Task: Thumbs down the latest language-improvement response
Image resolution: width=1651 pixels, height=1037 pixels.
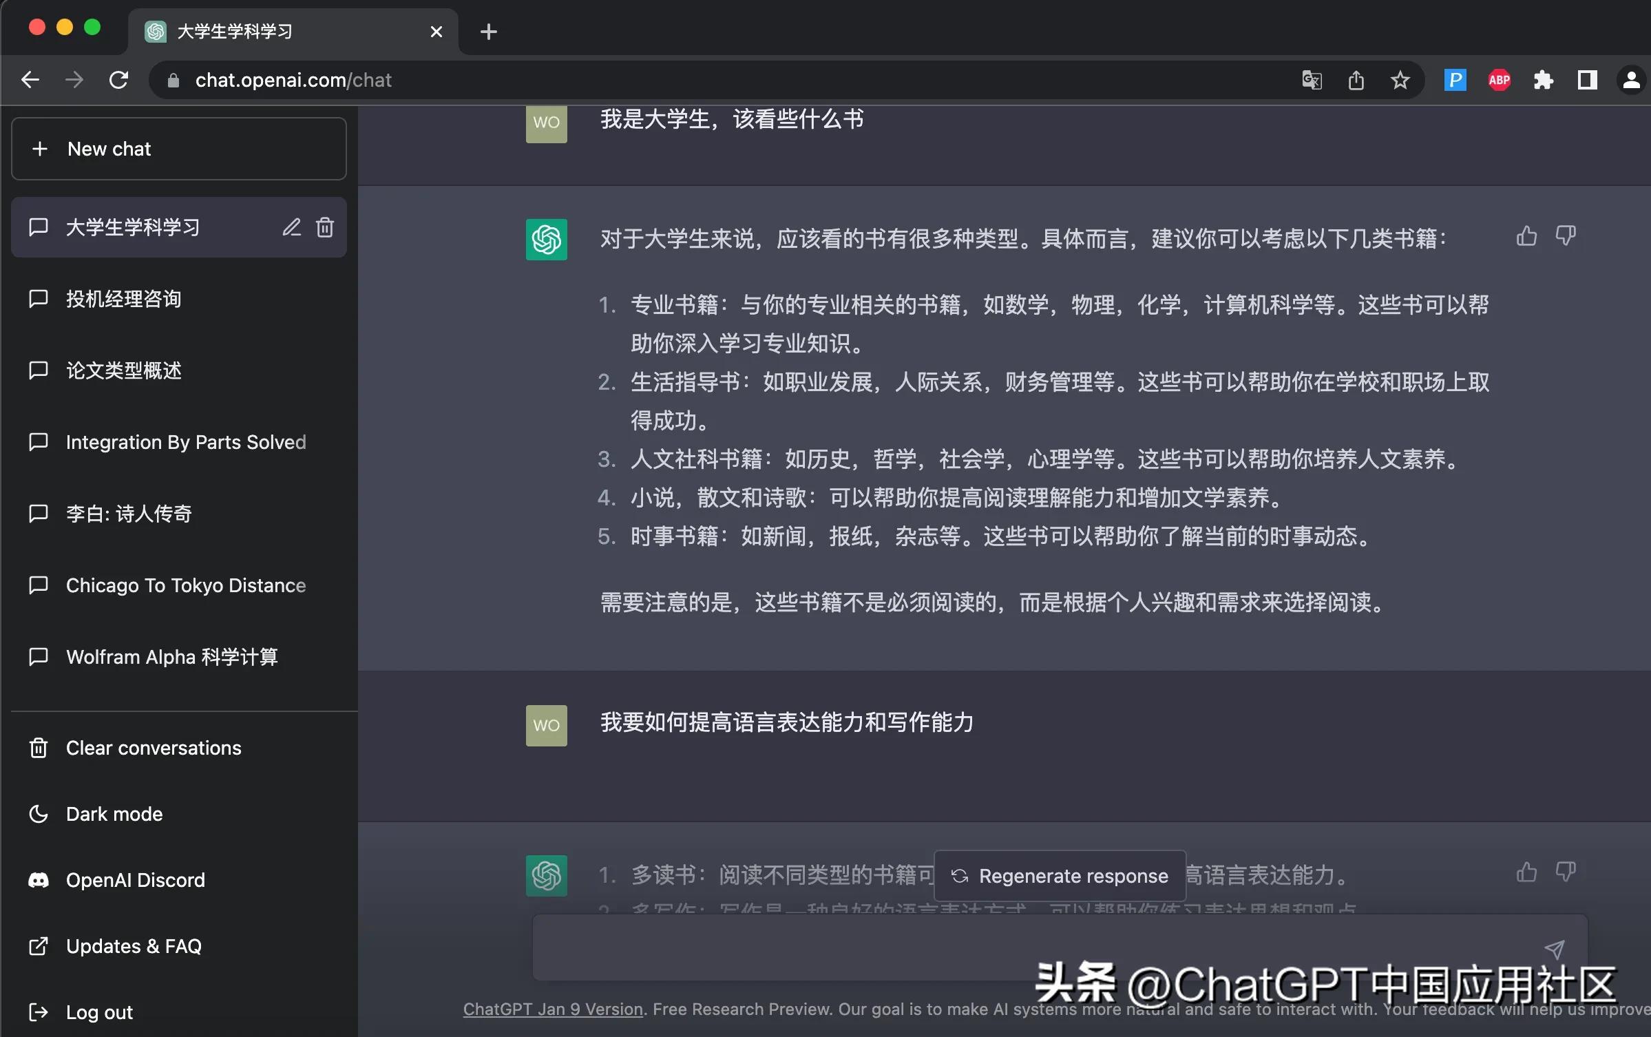Action: pyautogui.click(x=1566, y=872)
